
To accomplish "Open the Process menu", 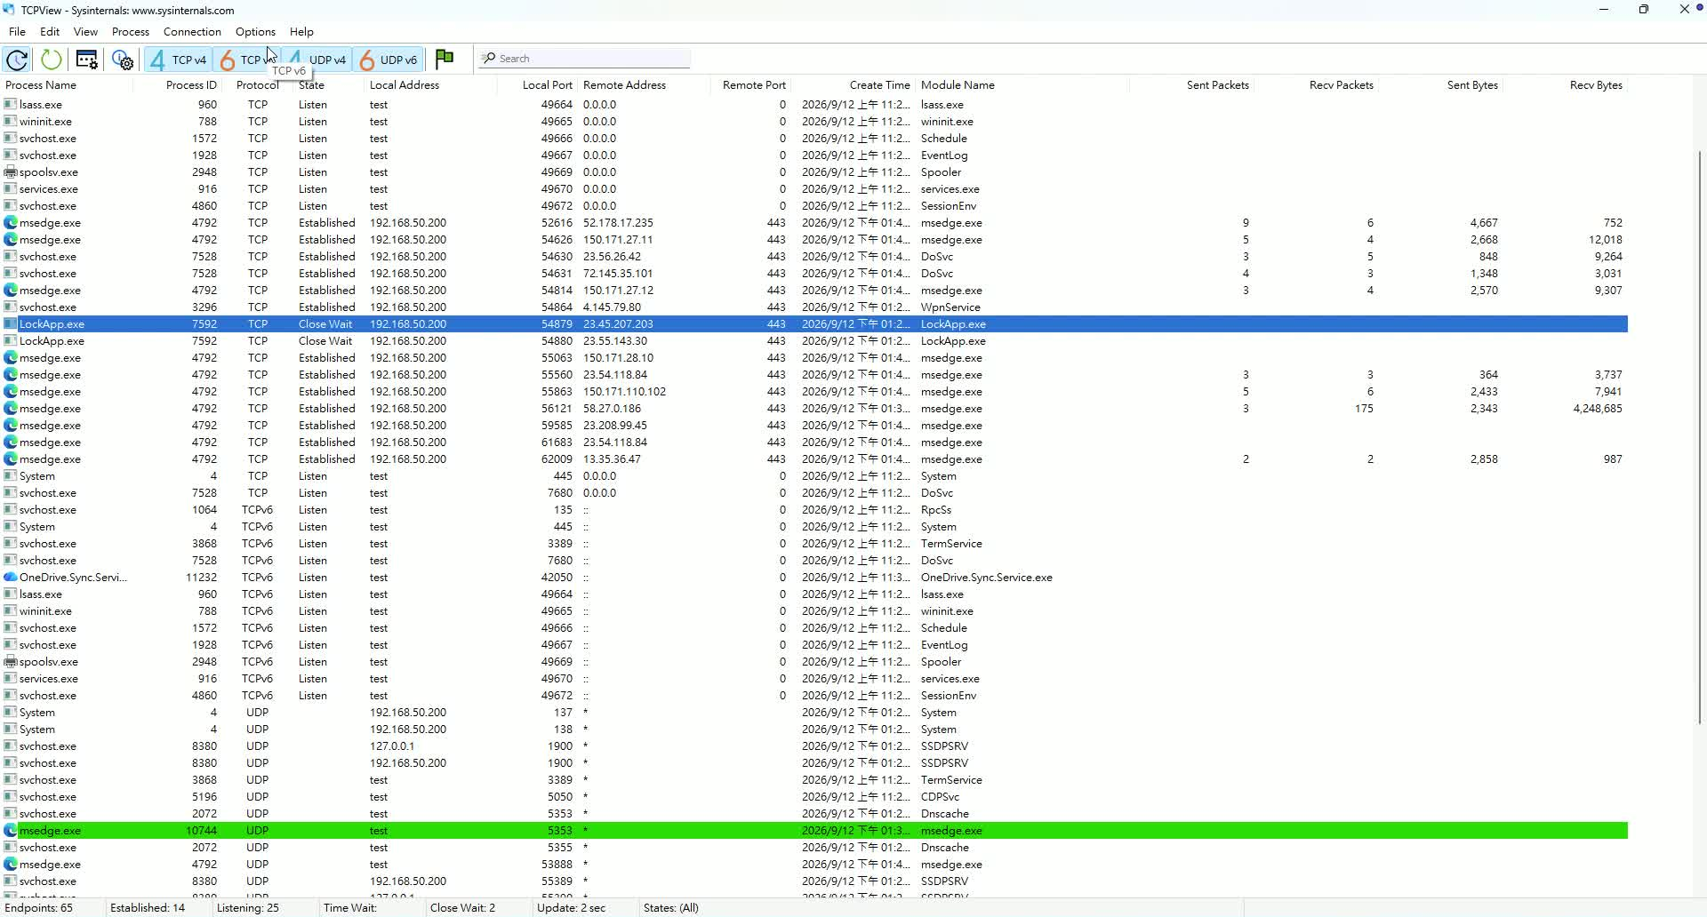I will tap(131, 31).
